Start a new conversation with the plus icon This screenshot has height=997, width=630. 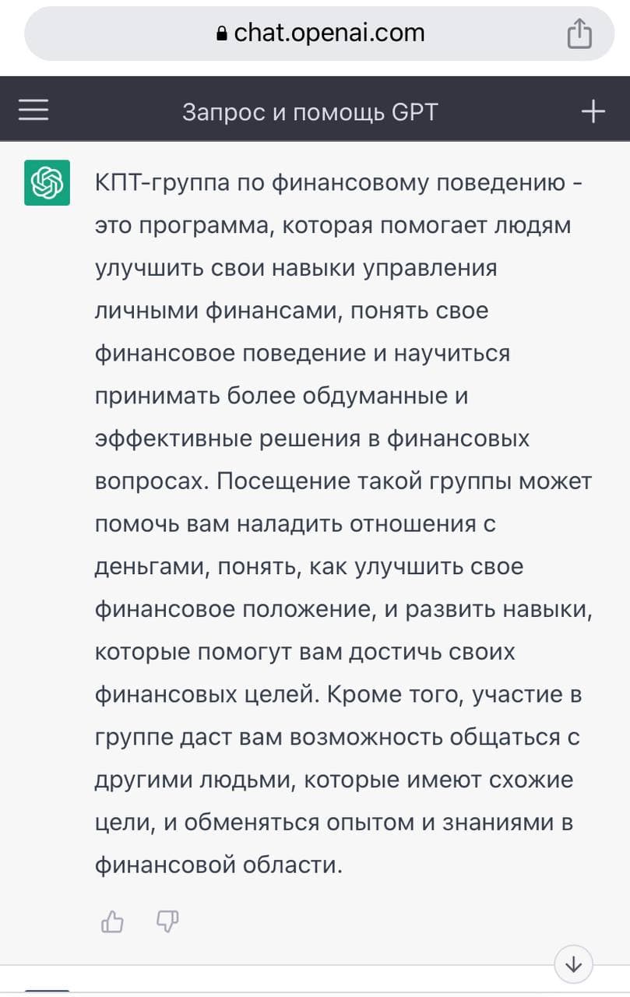[x=592, y=109]
